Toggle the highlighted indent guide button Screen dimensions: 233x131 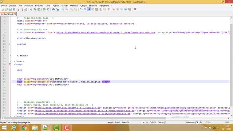pos(89,9)
